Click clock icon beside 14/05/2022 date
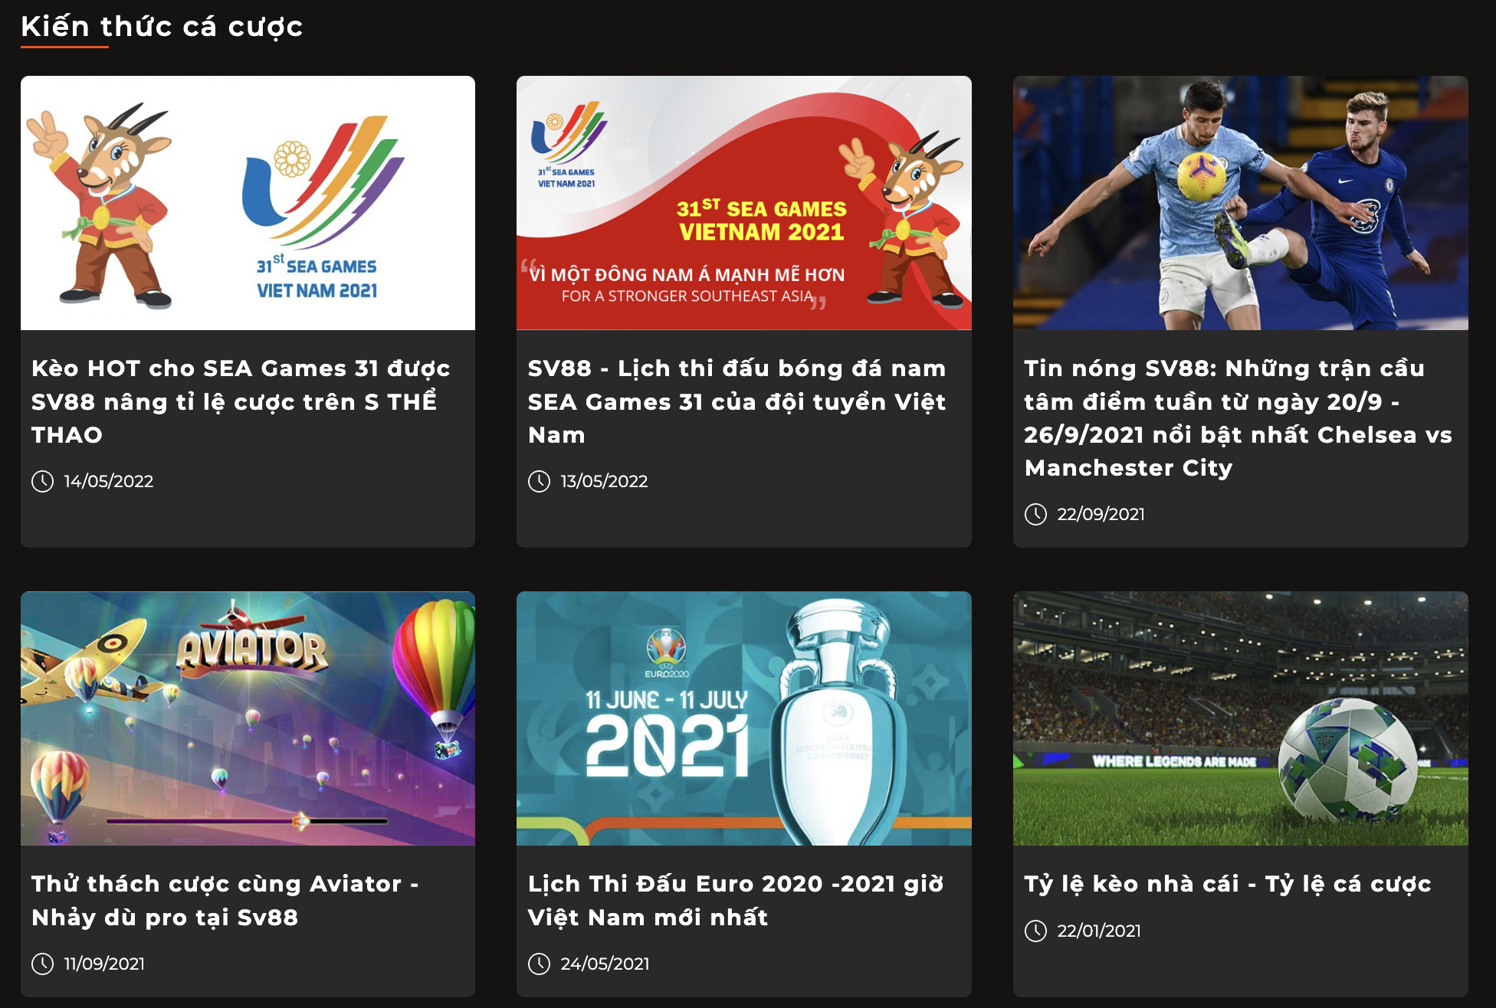This screenshot has height=1008, width=1496. click(42, 481)
